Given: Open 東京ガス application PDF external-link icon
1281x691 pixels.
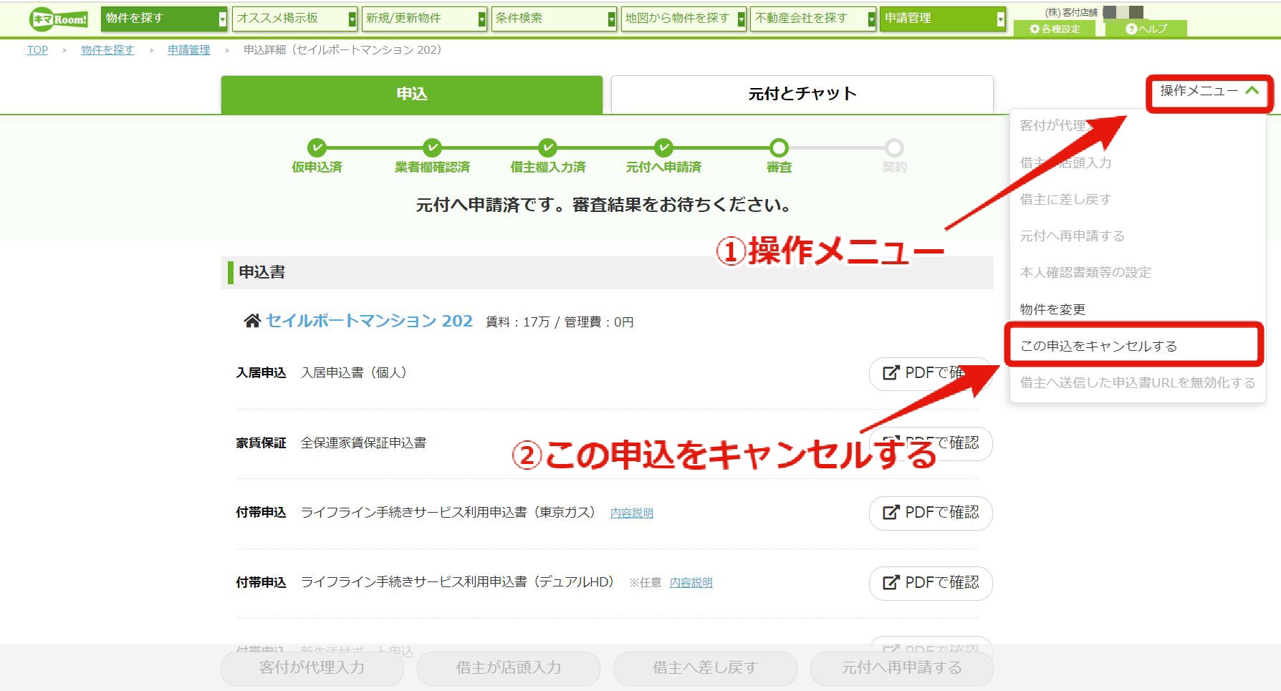Looking at the screenshot, I should click(891, 513).
